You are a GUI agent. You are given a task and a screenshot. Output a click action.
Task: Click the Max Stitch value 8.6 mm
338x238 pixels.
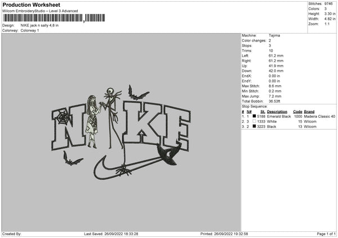coord(275,86)
